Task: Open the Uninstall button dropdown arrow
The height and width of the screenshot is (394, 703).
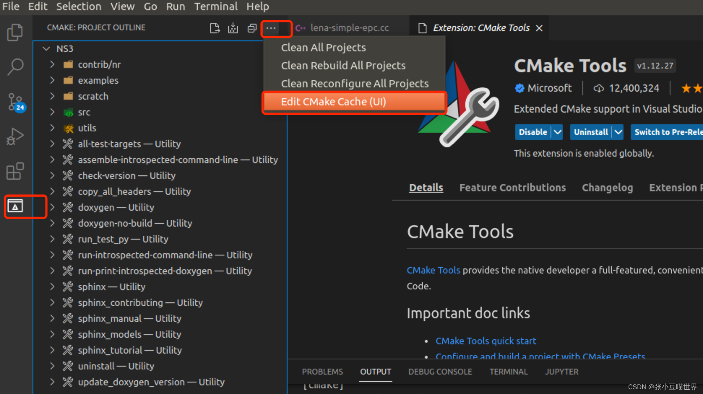Action: pyautogui.click(x=618, y=132)
